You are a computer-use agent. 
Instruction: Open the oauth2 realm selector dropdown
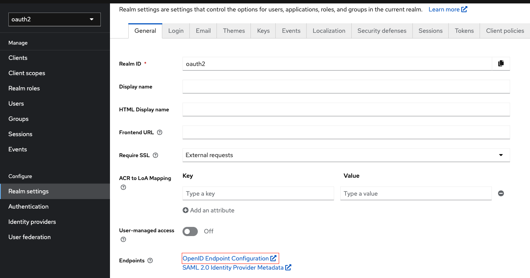point(55,19)
